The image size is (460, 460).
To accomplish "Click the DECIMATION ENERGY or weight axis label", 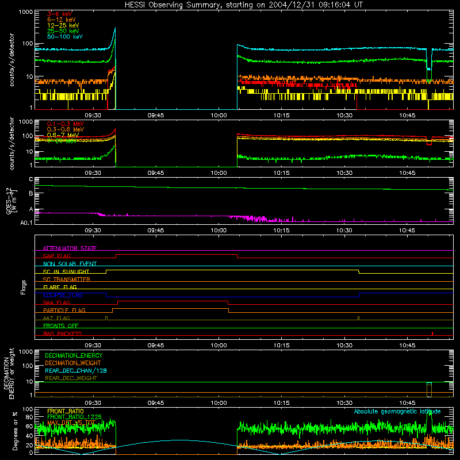I will click(x=9, y=374).
